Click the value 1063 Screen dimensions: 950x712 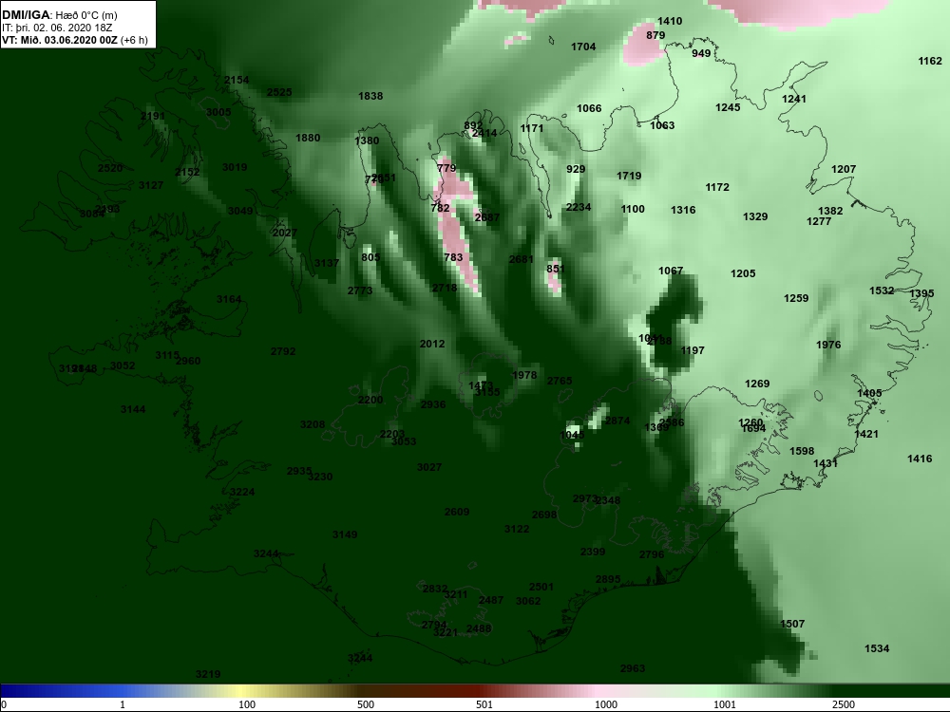click(662, 125)
